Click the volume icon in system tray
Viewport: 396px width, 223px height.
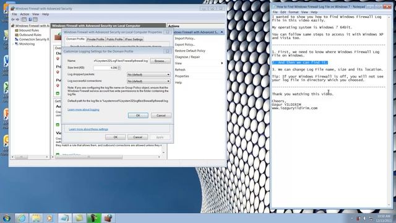(364, 218)
